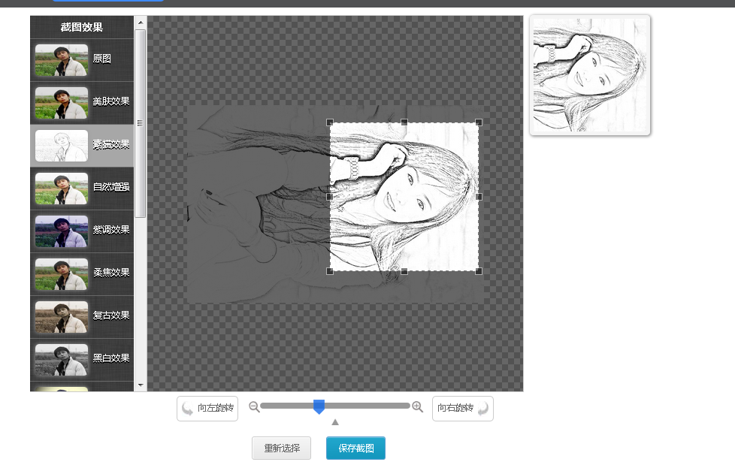735x465 pixels.
Task: Apply the 美肤效果 skin beautify effect
Action: point(82,102)
